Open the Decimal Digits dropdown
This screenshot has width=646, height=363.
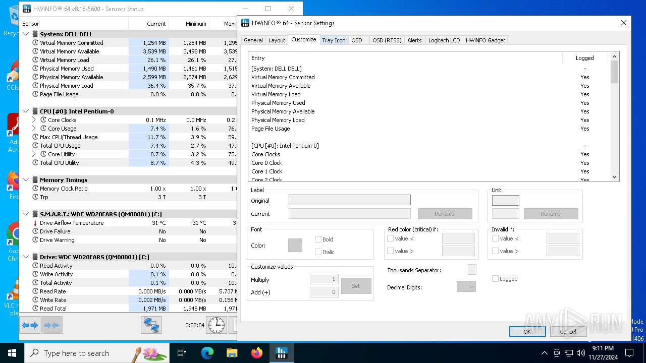tap(466, 287)
